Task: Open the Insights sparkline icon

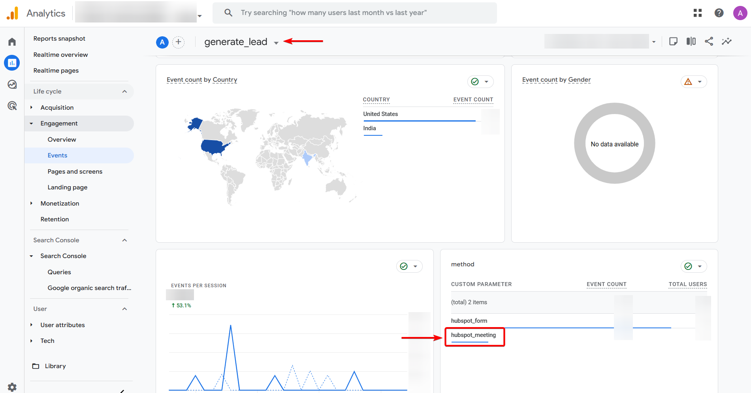Action: tap(727, 41)
